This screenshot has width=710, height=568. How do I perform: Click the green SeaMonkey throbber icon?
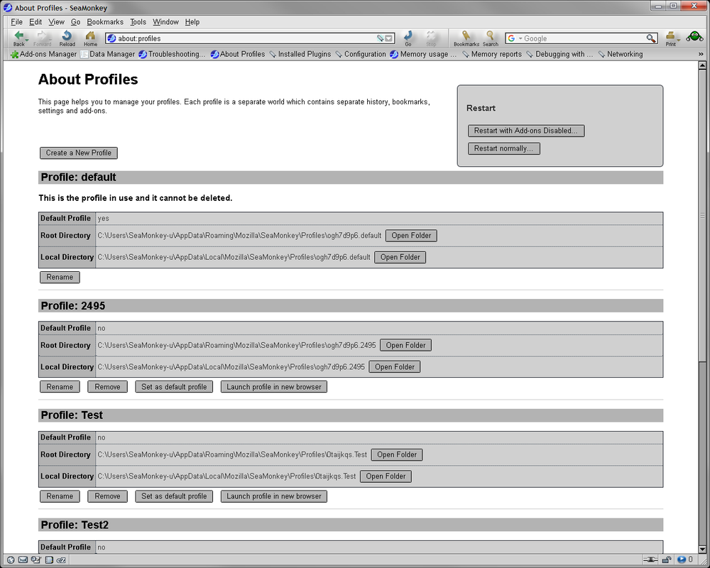[x=694, y=37]
